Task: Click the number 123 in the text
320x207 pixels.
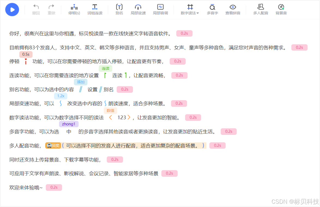Action: (x=122, y=118)
